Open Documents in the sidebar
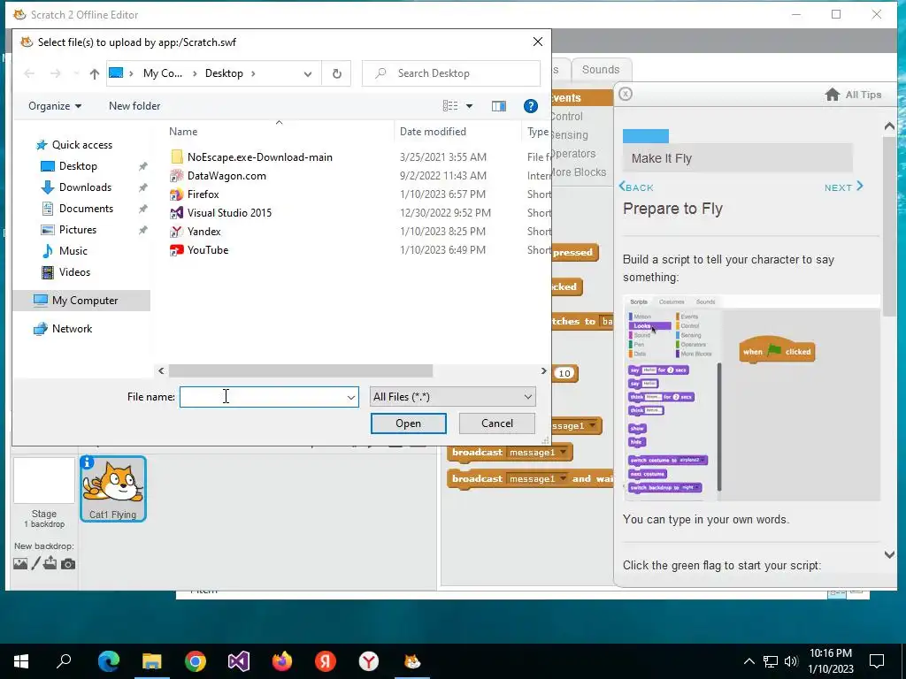The image size is (906, 679). click(x=86, y=209)
